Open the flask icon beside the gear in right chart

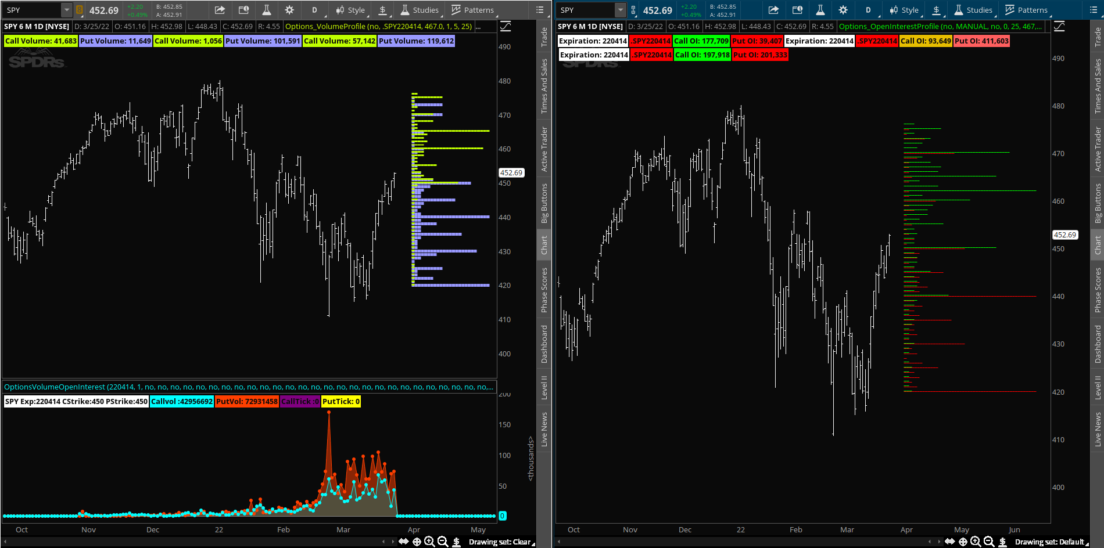(x=820, y=10)
